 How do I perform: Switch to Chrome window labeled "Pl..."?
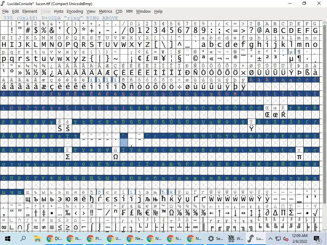pyautogui.click(x=94, y=239)
